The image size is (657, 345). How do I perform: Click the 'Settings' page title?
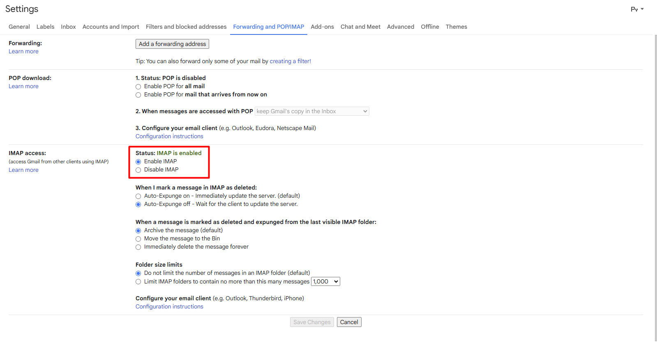[x=22, y=9]
